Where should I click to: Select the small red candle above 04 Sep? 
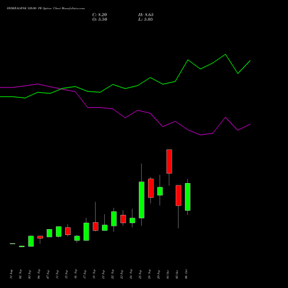[40, 237]
